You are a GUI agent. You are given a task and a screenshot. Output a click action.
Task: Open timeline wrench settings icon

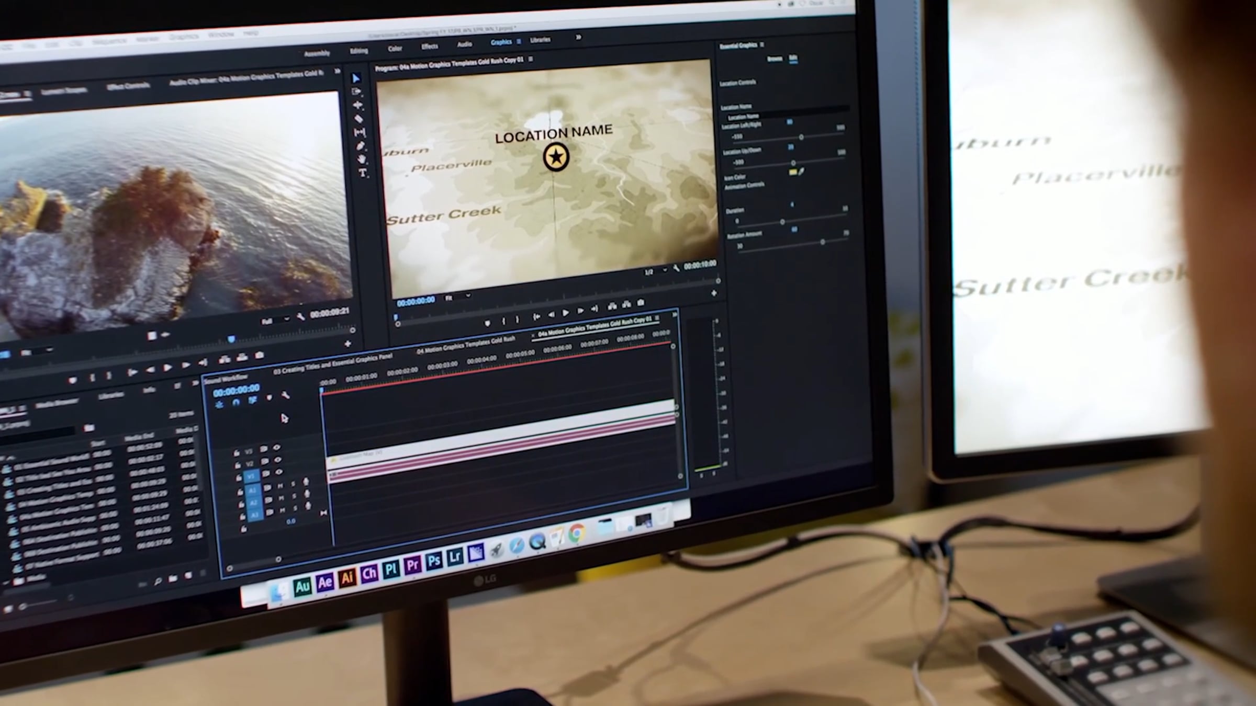[x=285, y=395]
